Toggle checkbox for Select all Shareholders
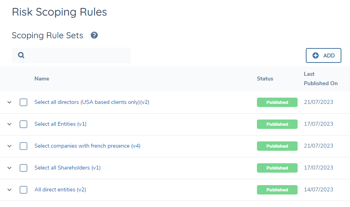350x207 pixels. [x=23, y=168]
